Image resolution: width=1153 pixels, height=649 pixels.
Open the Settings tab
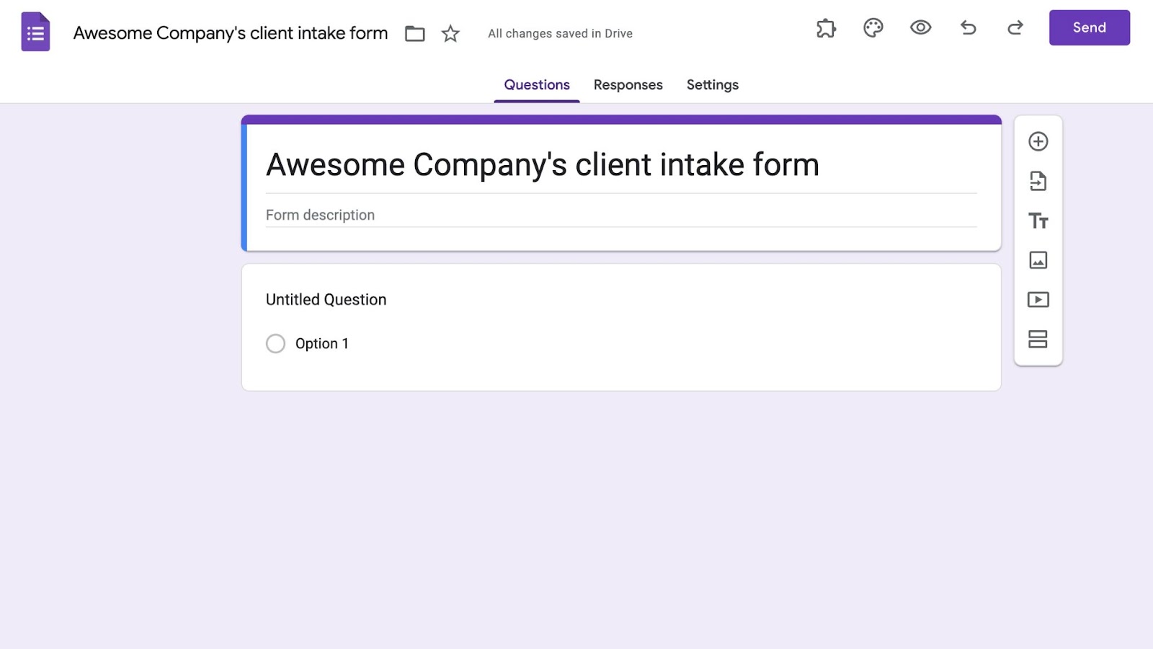(x=712, y=85)
